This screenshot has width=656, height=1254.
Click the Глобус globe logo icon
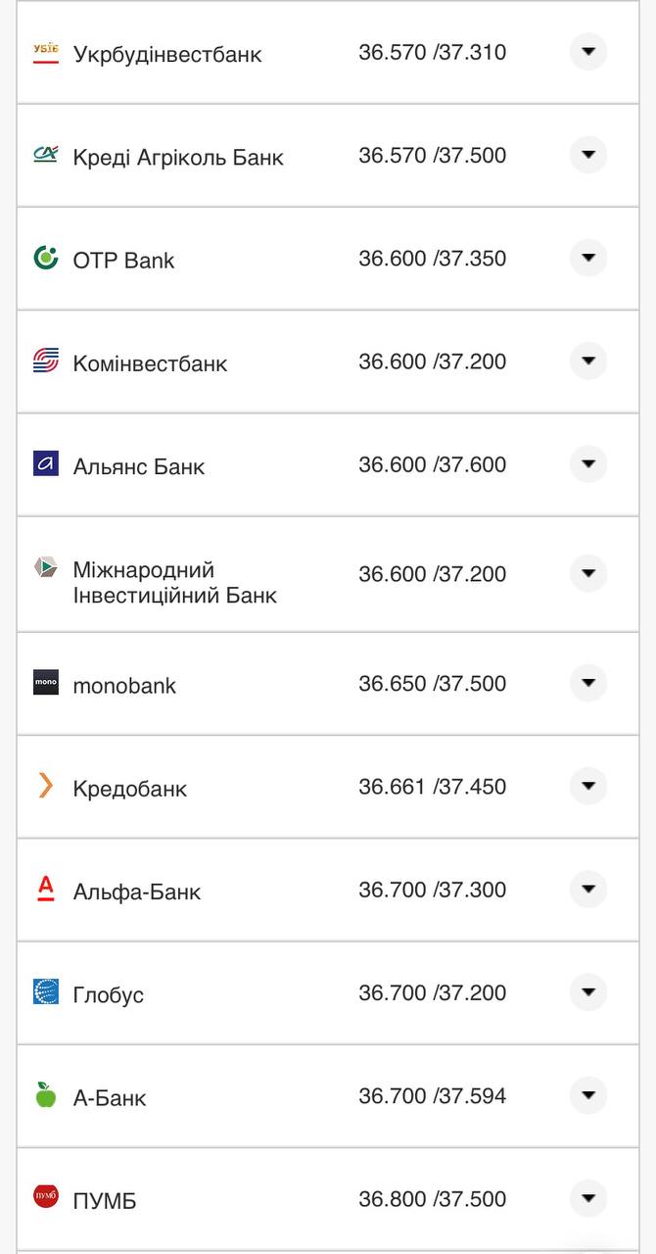[x=44, y=992]
